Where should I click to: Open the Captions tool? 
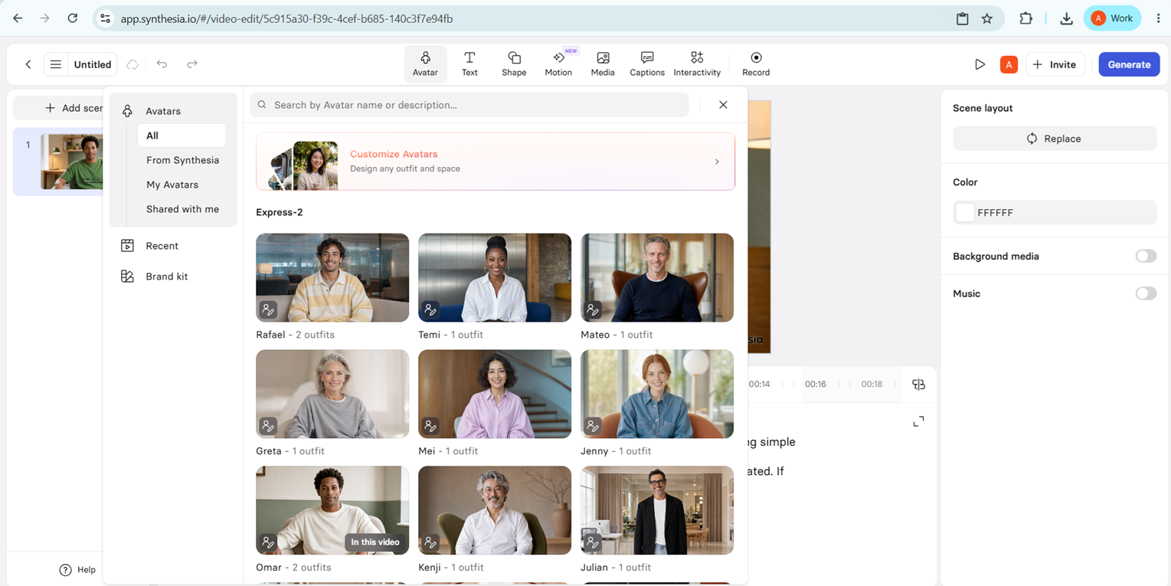[x=647, y=64]
